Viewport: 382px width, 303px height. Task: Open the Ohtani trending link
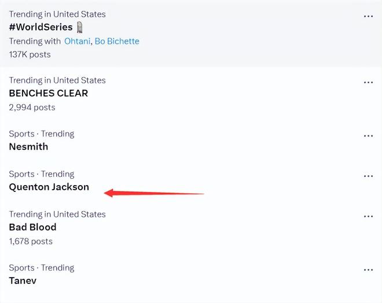(77, 41)
